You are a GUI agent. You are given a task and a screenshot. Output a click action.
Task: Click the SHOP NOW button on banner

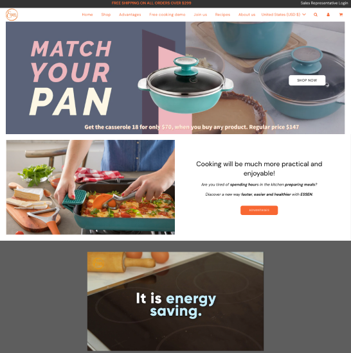(307, 80)
